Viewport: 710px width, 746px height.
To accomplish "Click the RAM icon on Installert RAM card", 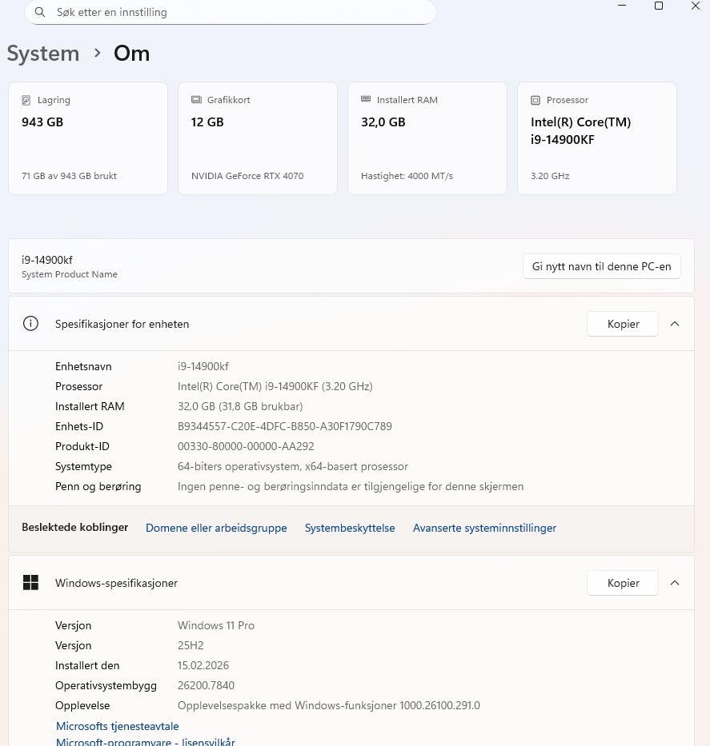I will [366, 100].
